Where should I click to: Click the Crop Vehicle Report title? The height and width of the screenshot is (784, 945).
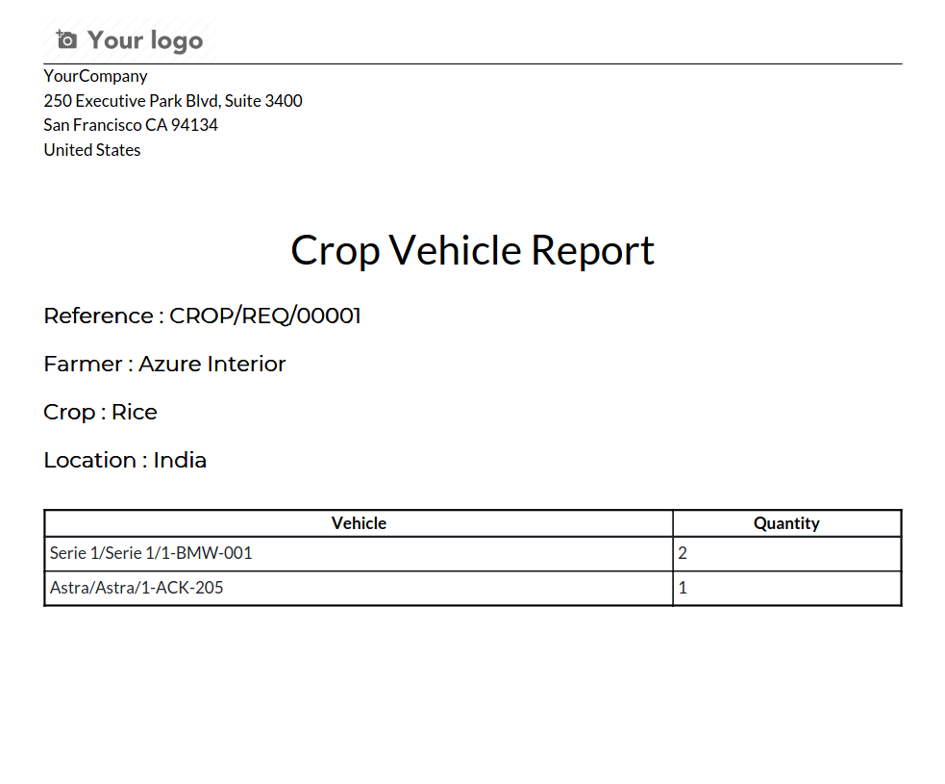tap(472, 250)
